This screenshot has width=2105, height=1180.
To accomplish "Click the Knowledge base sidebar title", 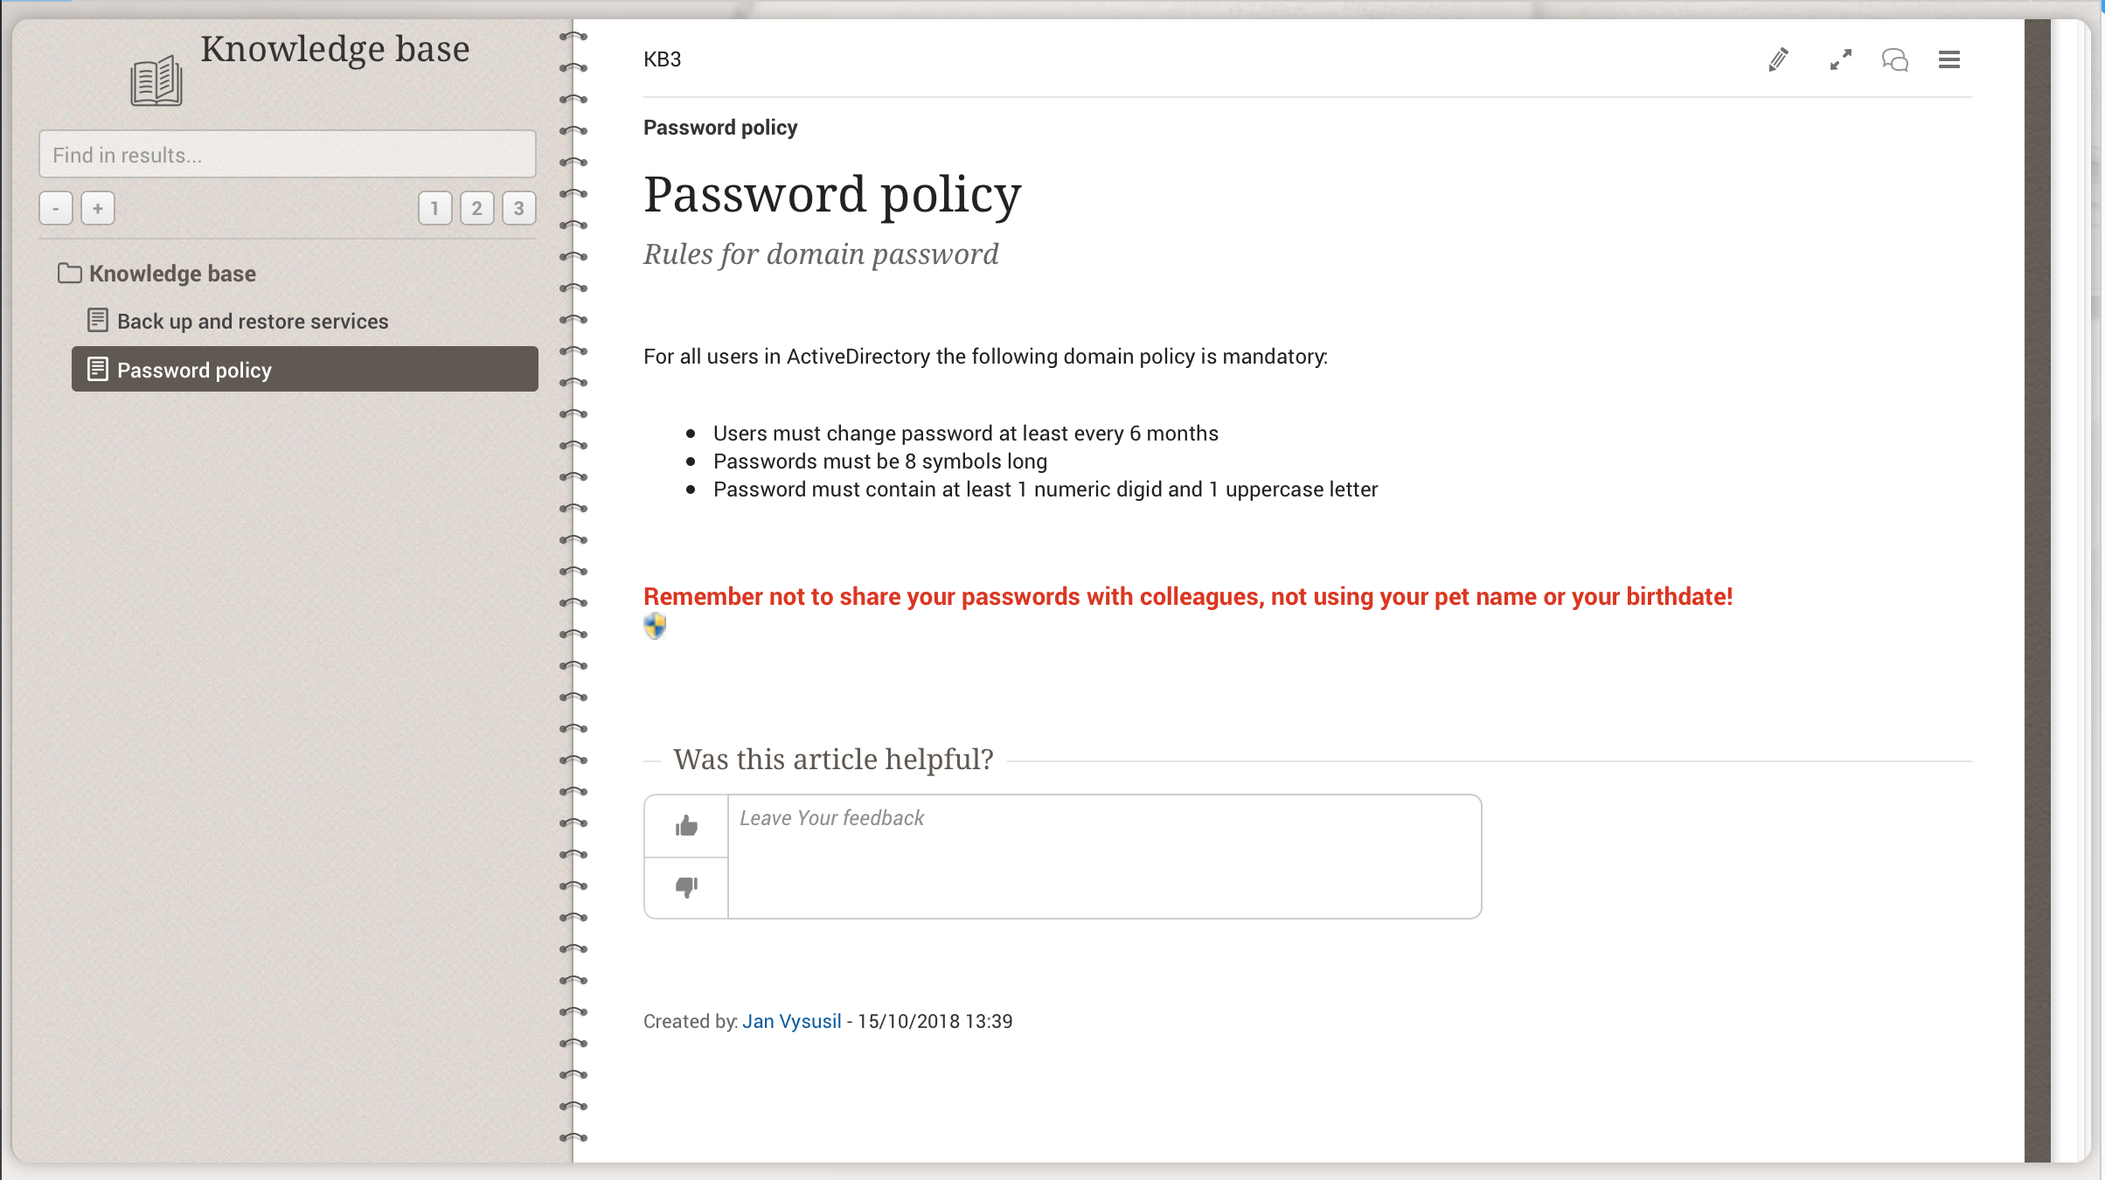I will tap(335, 49).
